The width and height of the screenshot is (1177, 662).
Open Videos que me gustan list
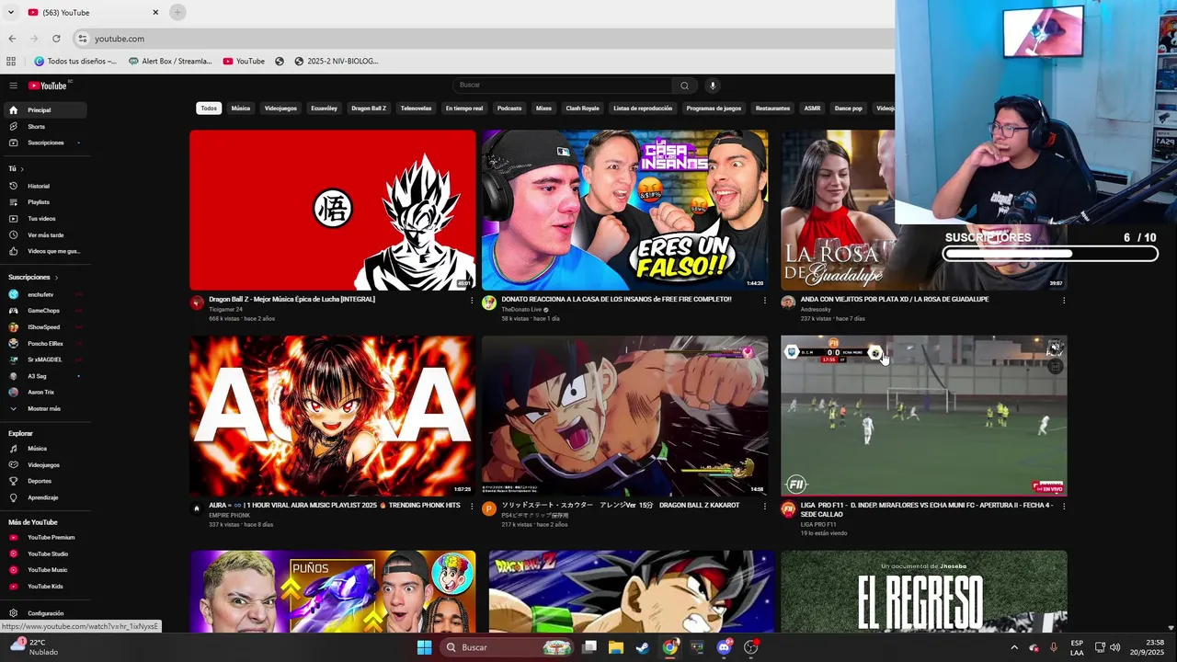(44, 251)
